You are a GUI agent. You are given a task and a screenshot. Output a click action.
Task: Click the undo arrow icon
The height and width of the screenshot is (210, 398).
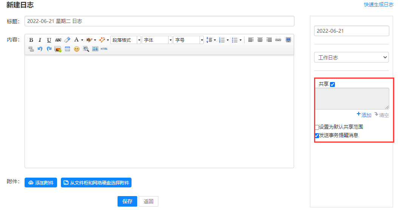pos(40,49)
